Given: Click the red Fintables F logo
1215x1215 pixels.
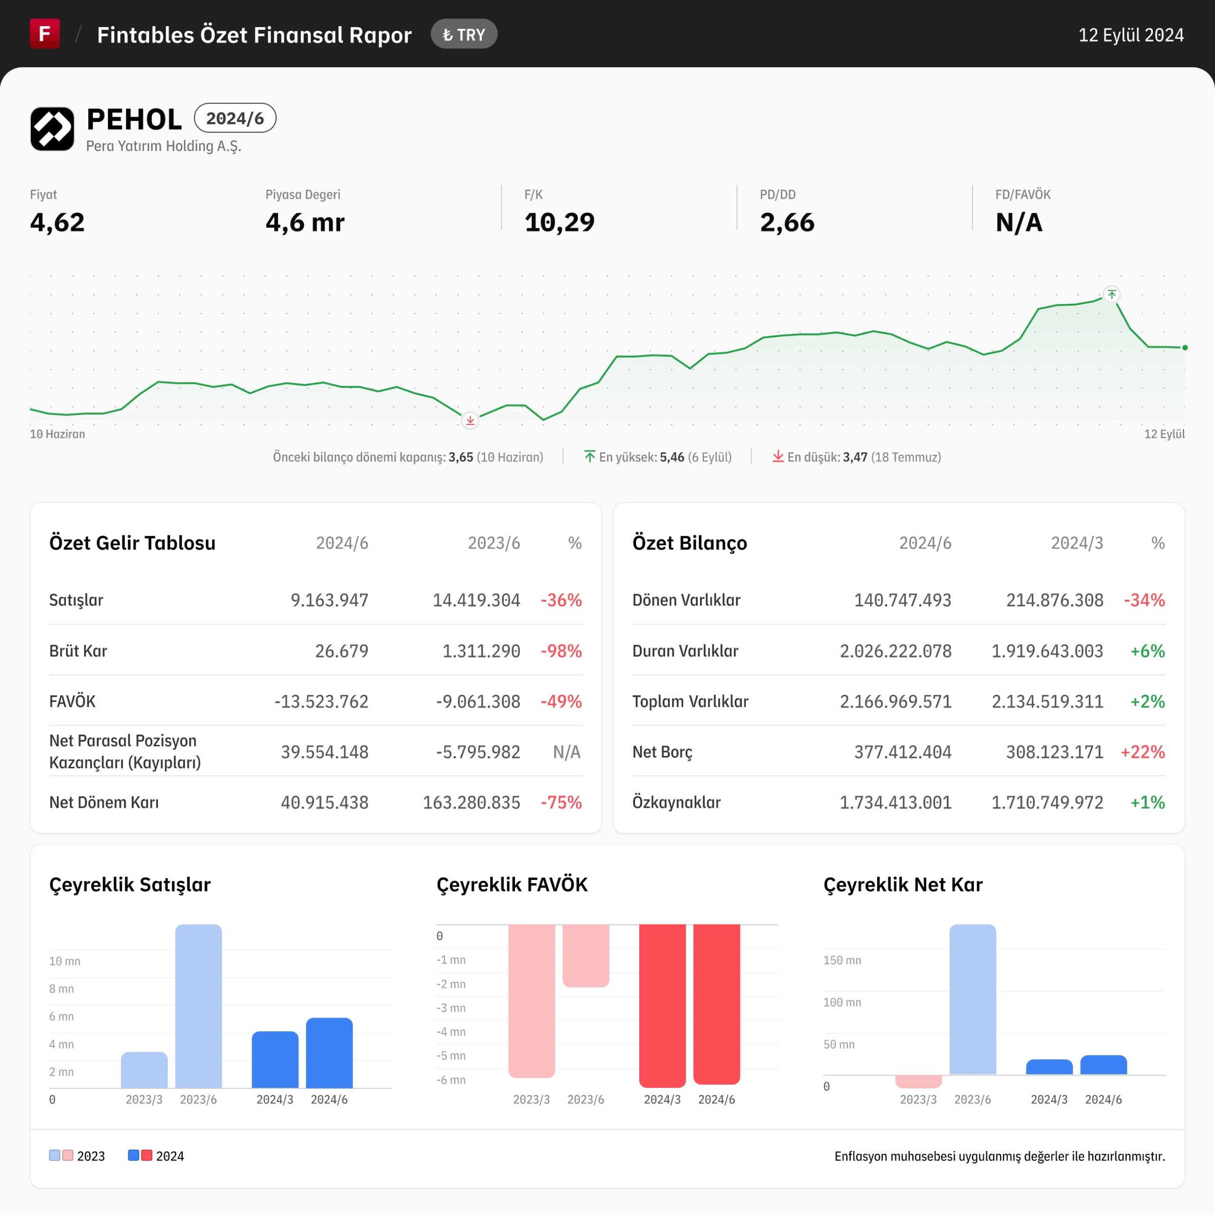Looking at the screenshot, I should (x=45, y=33).
